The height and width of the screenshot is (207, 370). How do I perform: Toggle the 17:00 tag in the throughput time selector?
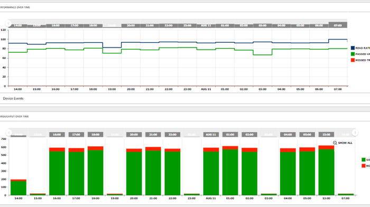point(76,134)
